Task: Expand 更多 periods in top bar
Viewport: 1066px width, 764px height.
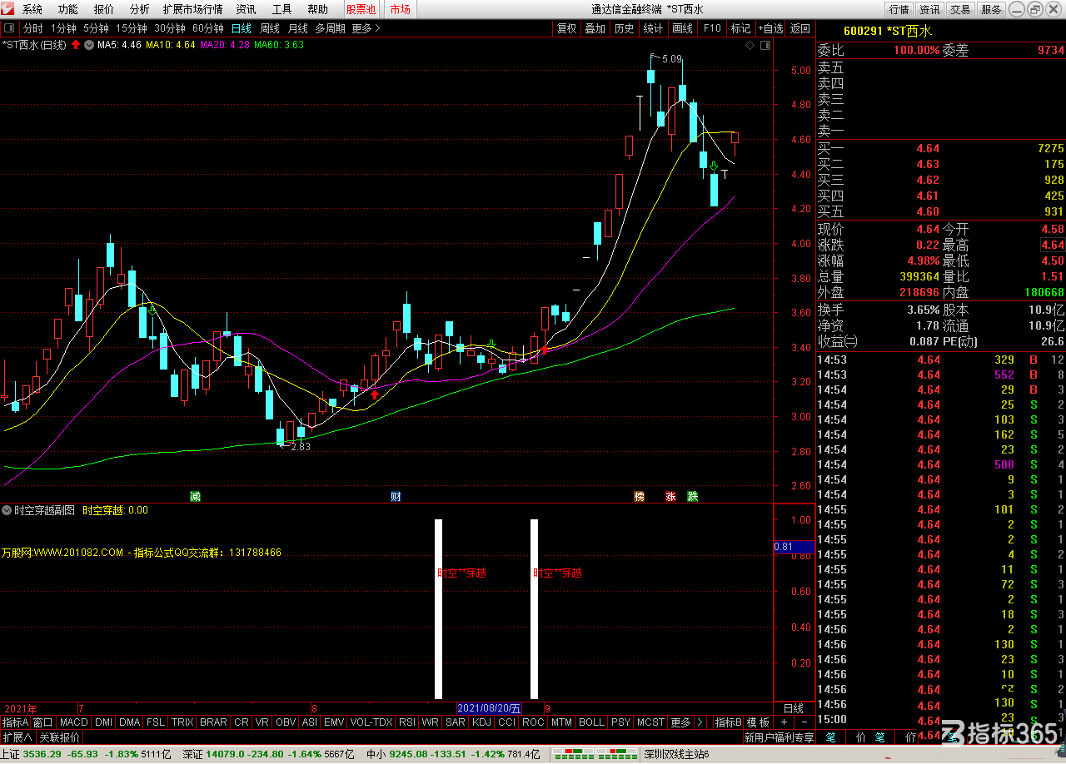Action: coord(366,28)
